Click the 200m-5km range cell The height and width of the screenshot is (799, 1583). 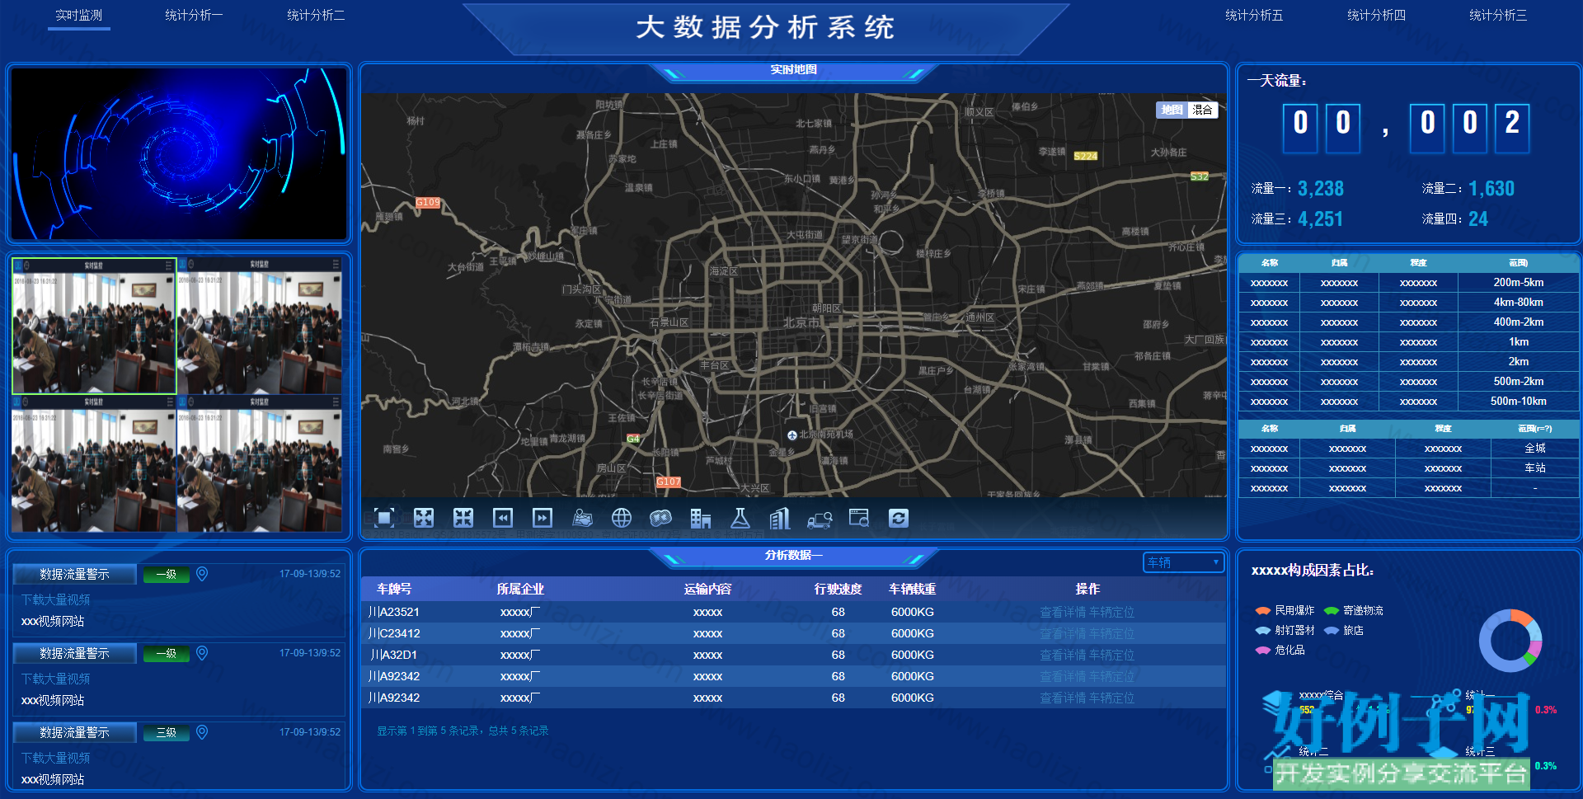click(1519, 282)
